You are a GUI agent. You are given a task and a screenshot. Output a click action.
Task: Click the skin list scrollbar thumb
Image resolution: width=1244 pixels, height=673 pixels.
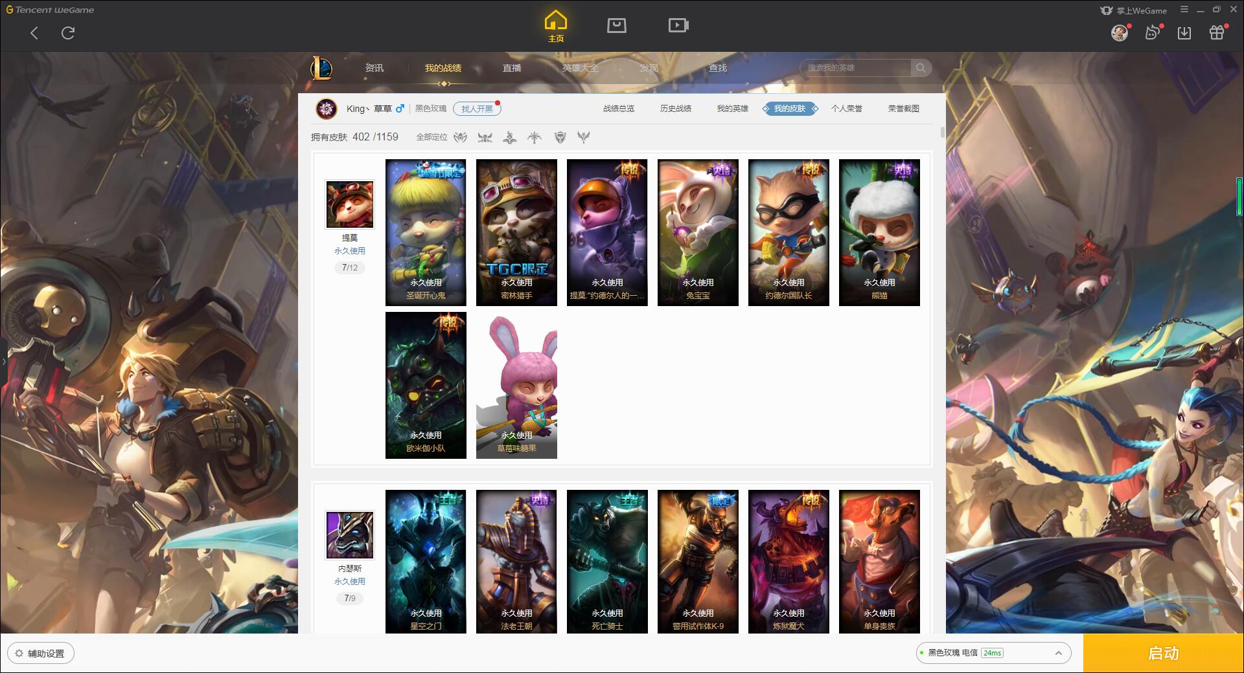click(x=942, y=132)
